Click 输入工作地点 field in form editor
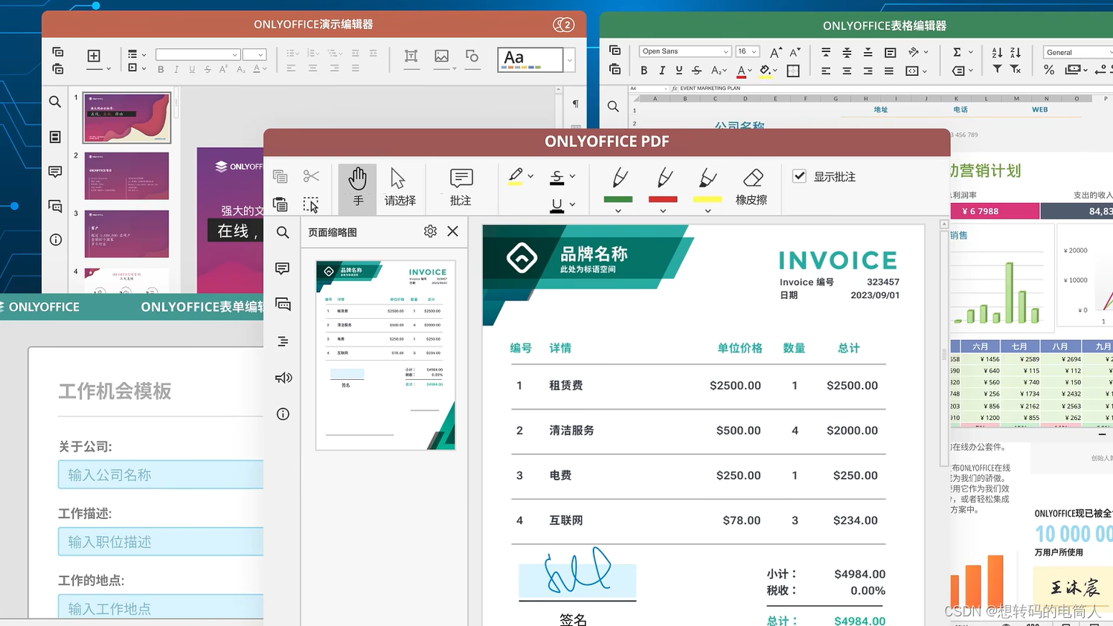Viewport: 1113px width, 626px height. [x=161, y=607]
